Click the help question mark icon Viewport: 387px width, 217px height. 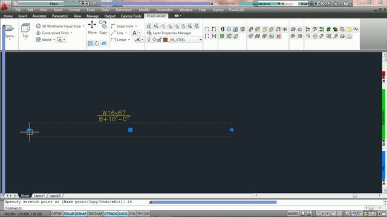click(x=346, y=4)
